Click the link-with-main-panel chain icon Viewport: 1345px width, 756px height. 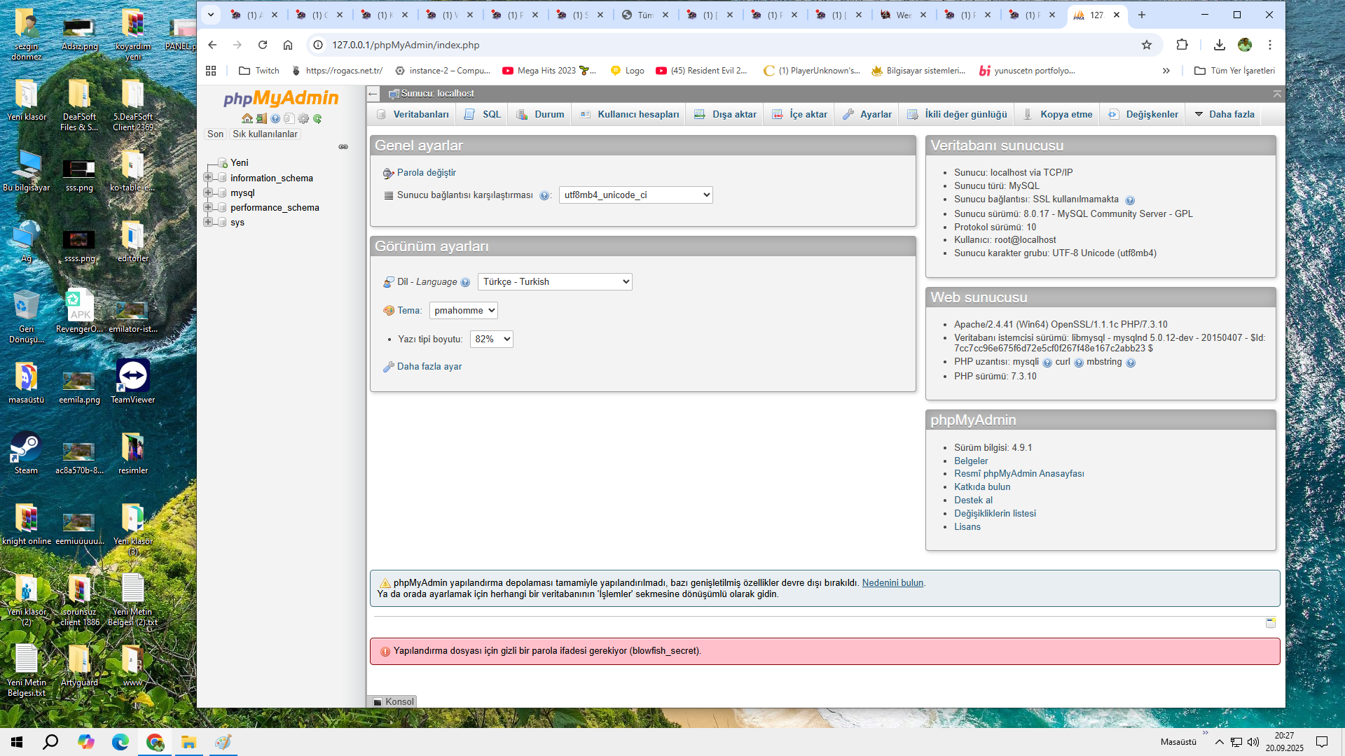click(343, 147)
